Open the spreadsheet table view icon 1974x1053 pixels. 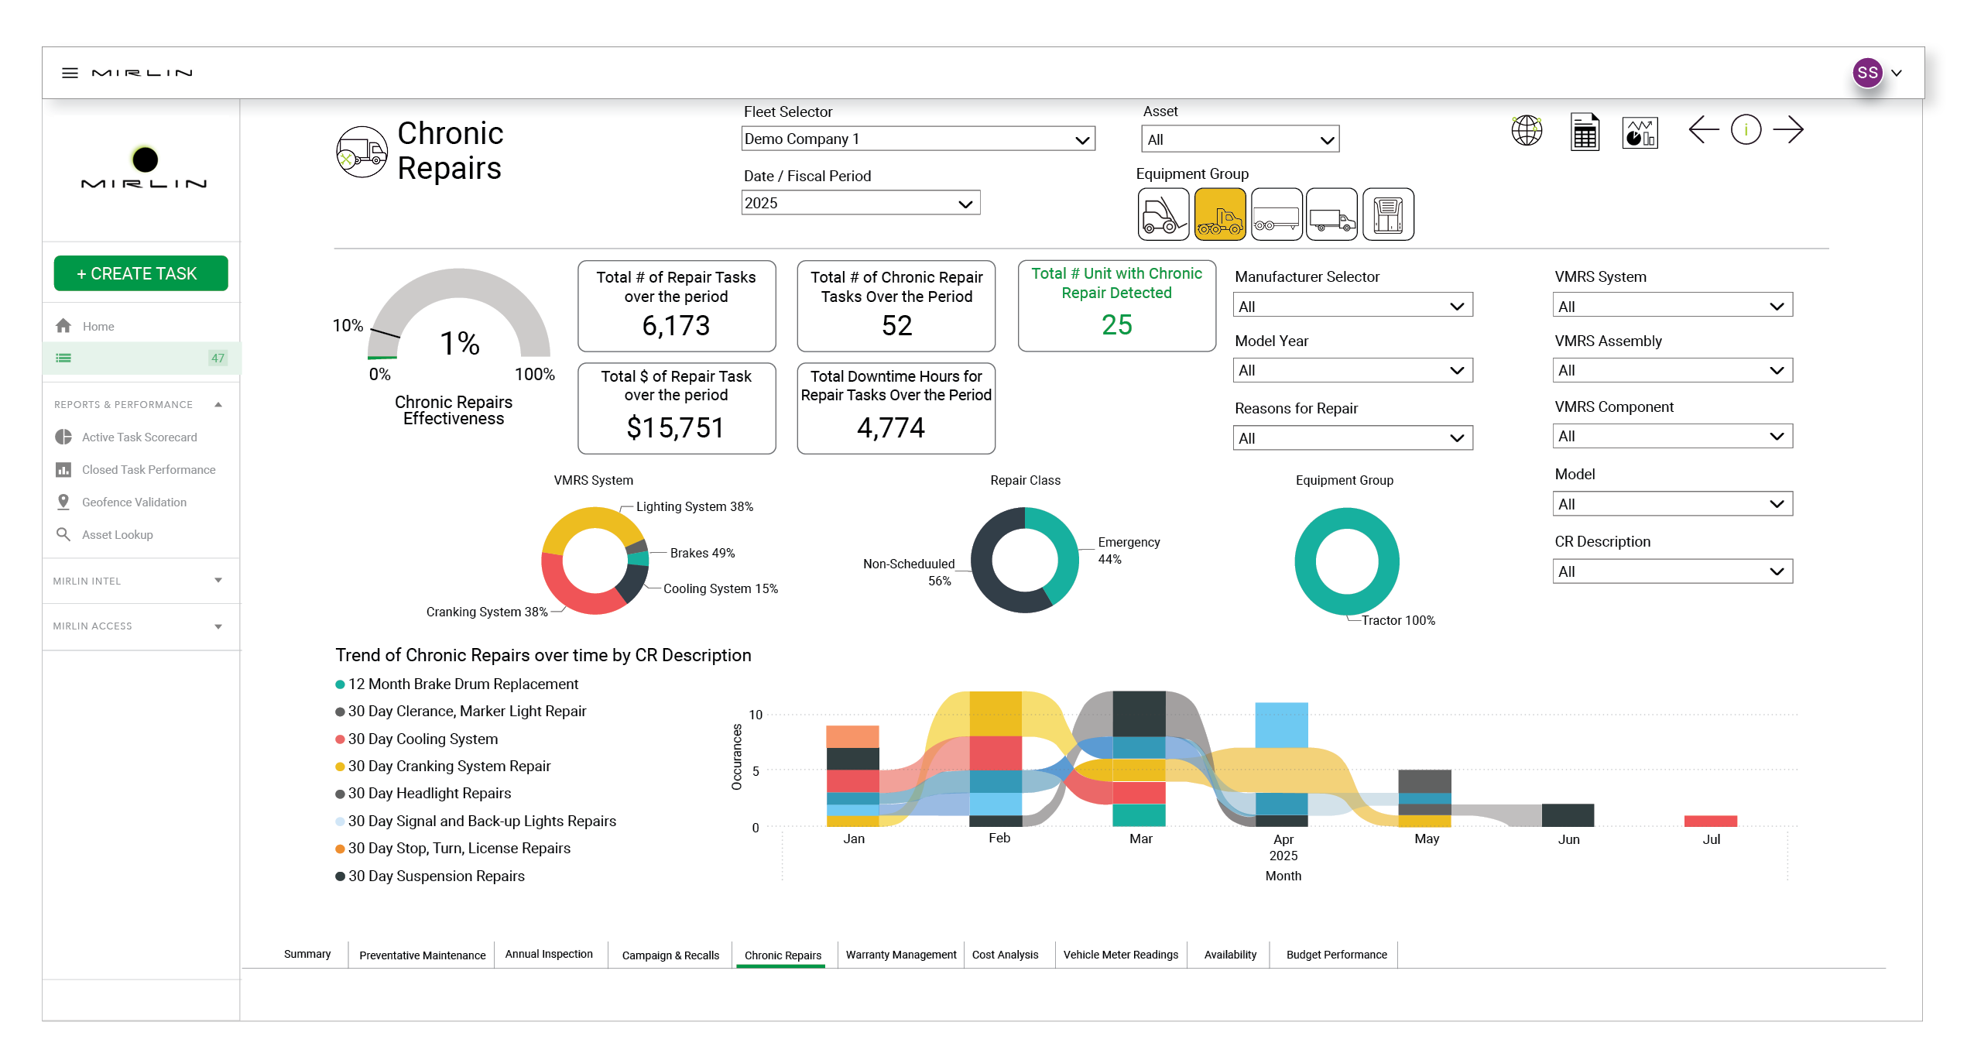(1584, 131)
